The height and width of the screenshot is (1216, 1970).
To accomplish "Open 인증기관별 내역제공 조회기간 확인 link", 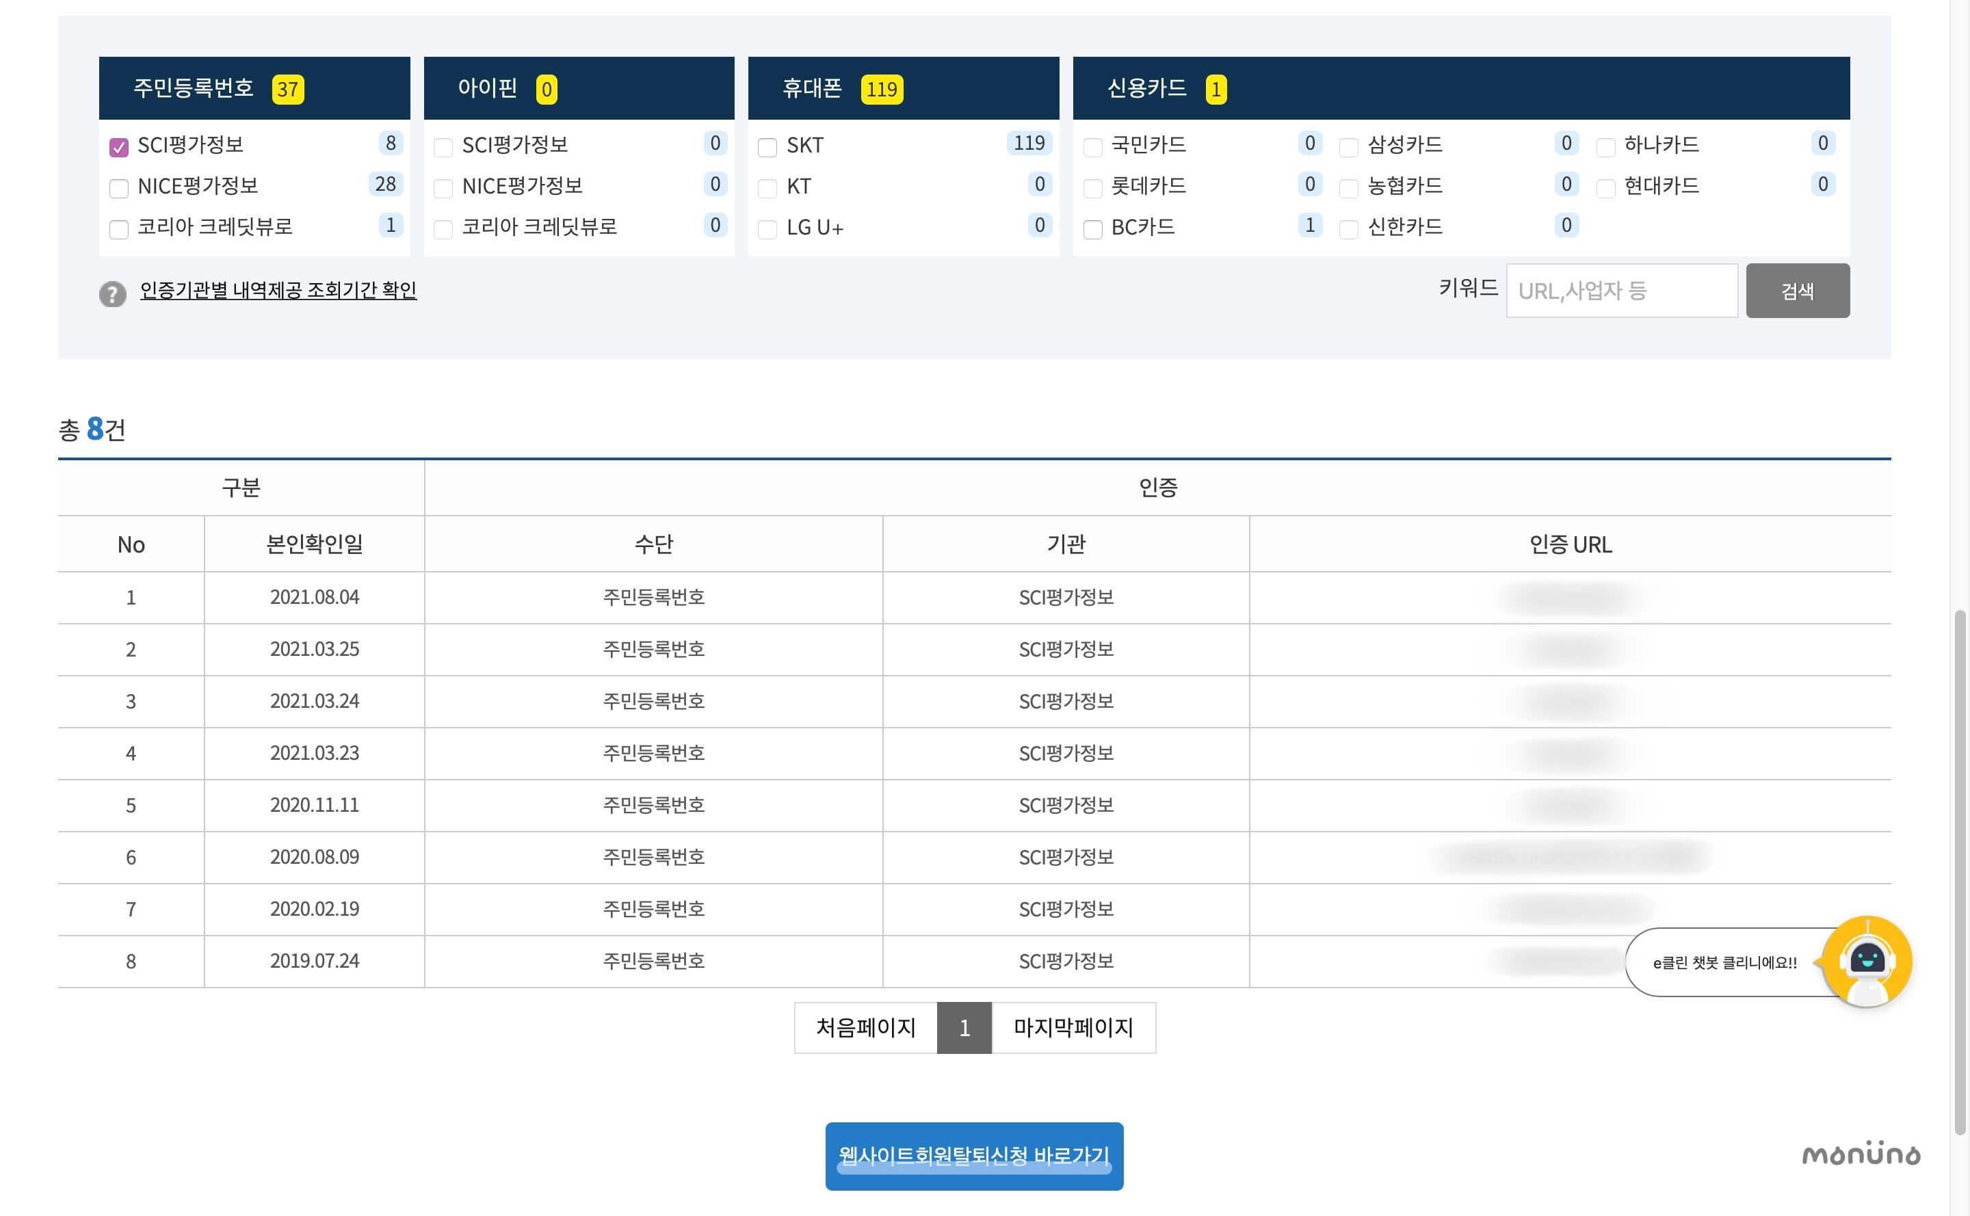I will tap(278, 289).
